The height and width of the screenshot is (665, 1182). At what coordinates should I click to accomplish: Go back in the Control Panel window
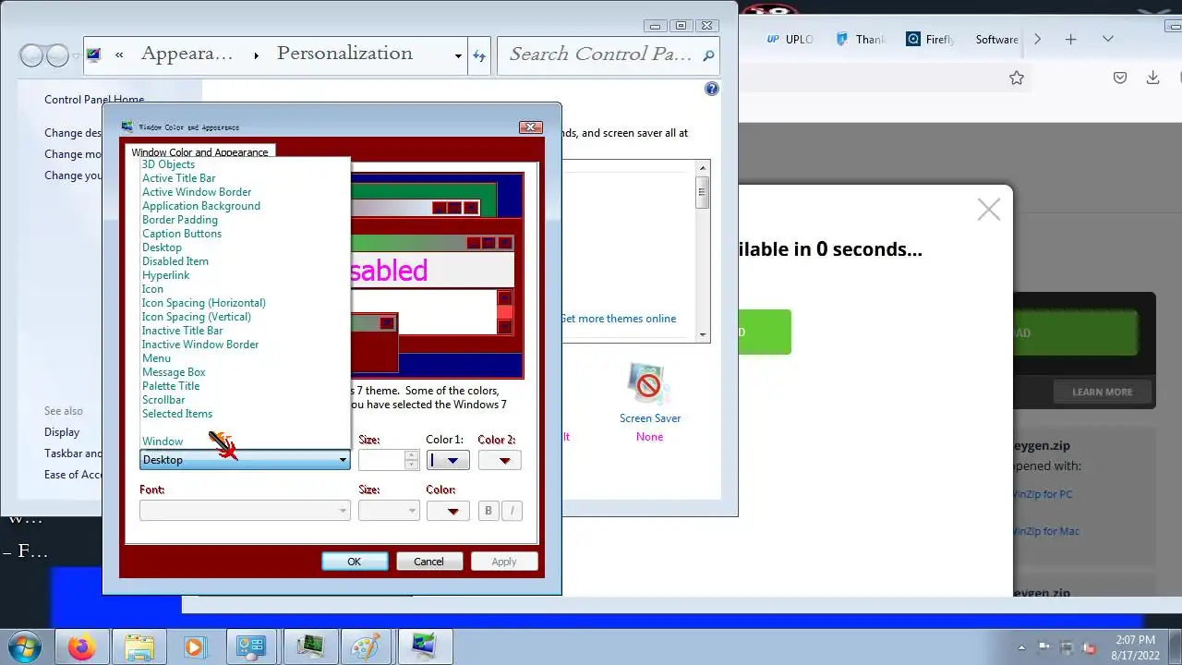click(31, 55)
